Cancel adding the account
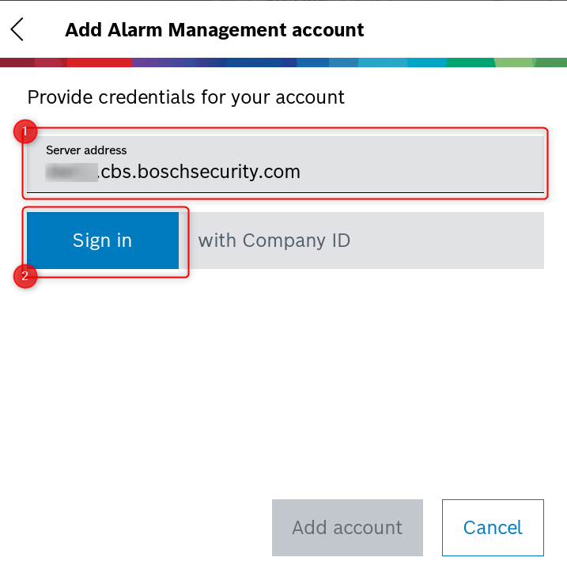Image resolution: width=567 pixels, height=580 pixels. [493, 528]
